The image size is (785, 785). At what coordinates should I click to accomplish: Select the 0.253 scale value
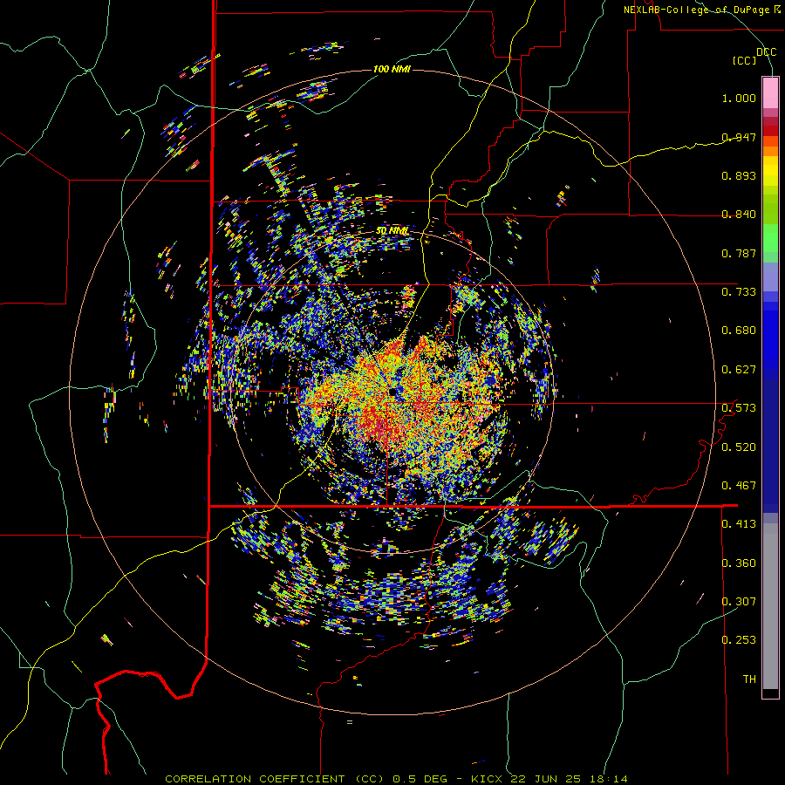(739, 640)
